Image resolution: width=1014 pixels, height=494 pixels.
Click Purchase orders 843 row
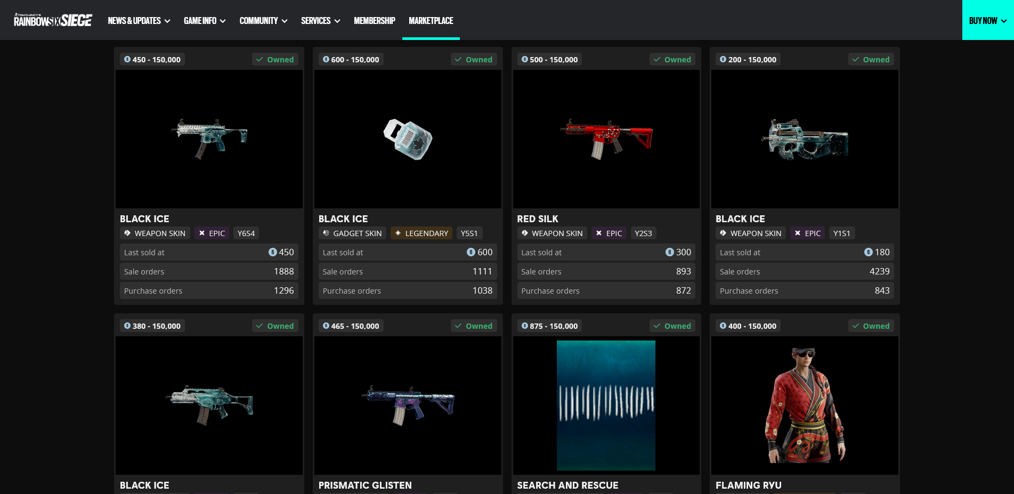click(805, 290)
